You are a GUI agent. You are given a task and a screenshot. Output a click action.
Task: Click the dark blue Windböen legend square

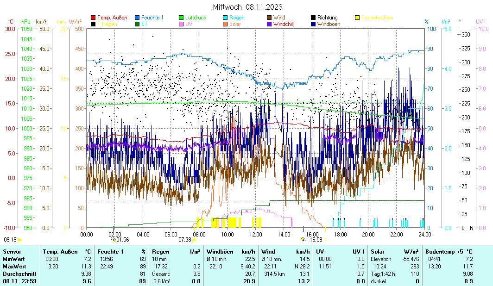pos(314,24)
